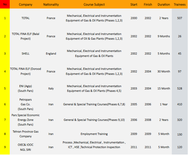This screenshot has width=188, height=156.
Task: Select the OIEC& IOOC NGL SIRI cell
Action: (x=26, y=147)
